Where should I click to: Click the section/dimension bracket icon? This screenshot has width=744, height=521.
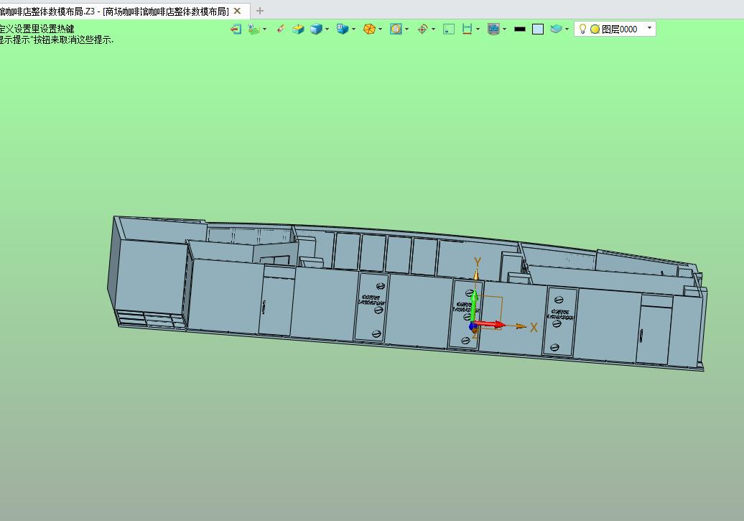(467, 29)
